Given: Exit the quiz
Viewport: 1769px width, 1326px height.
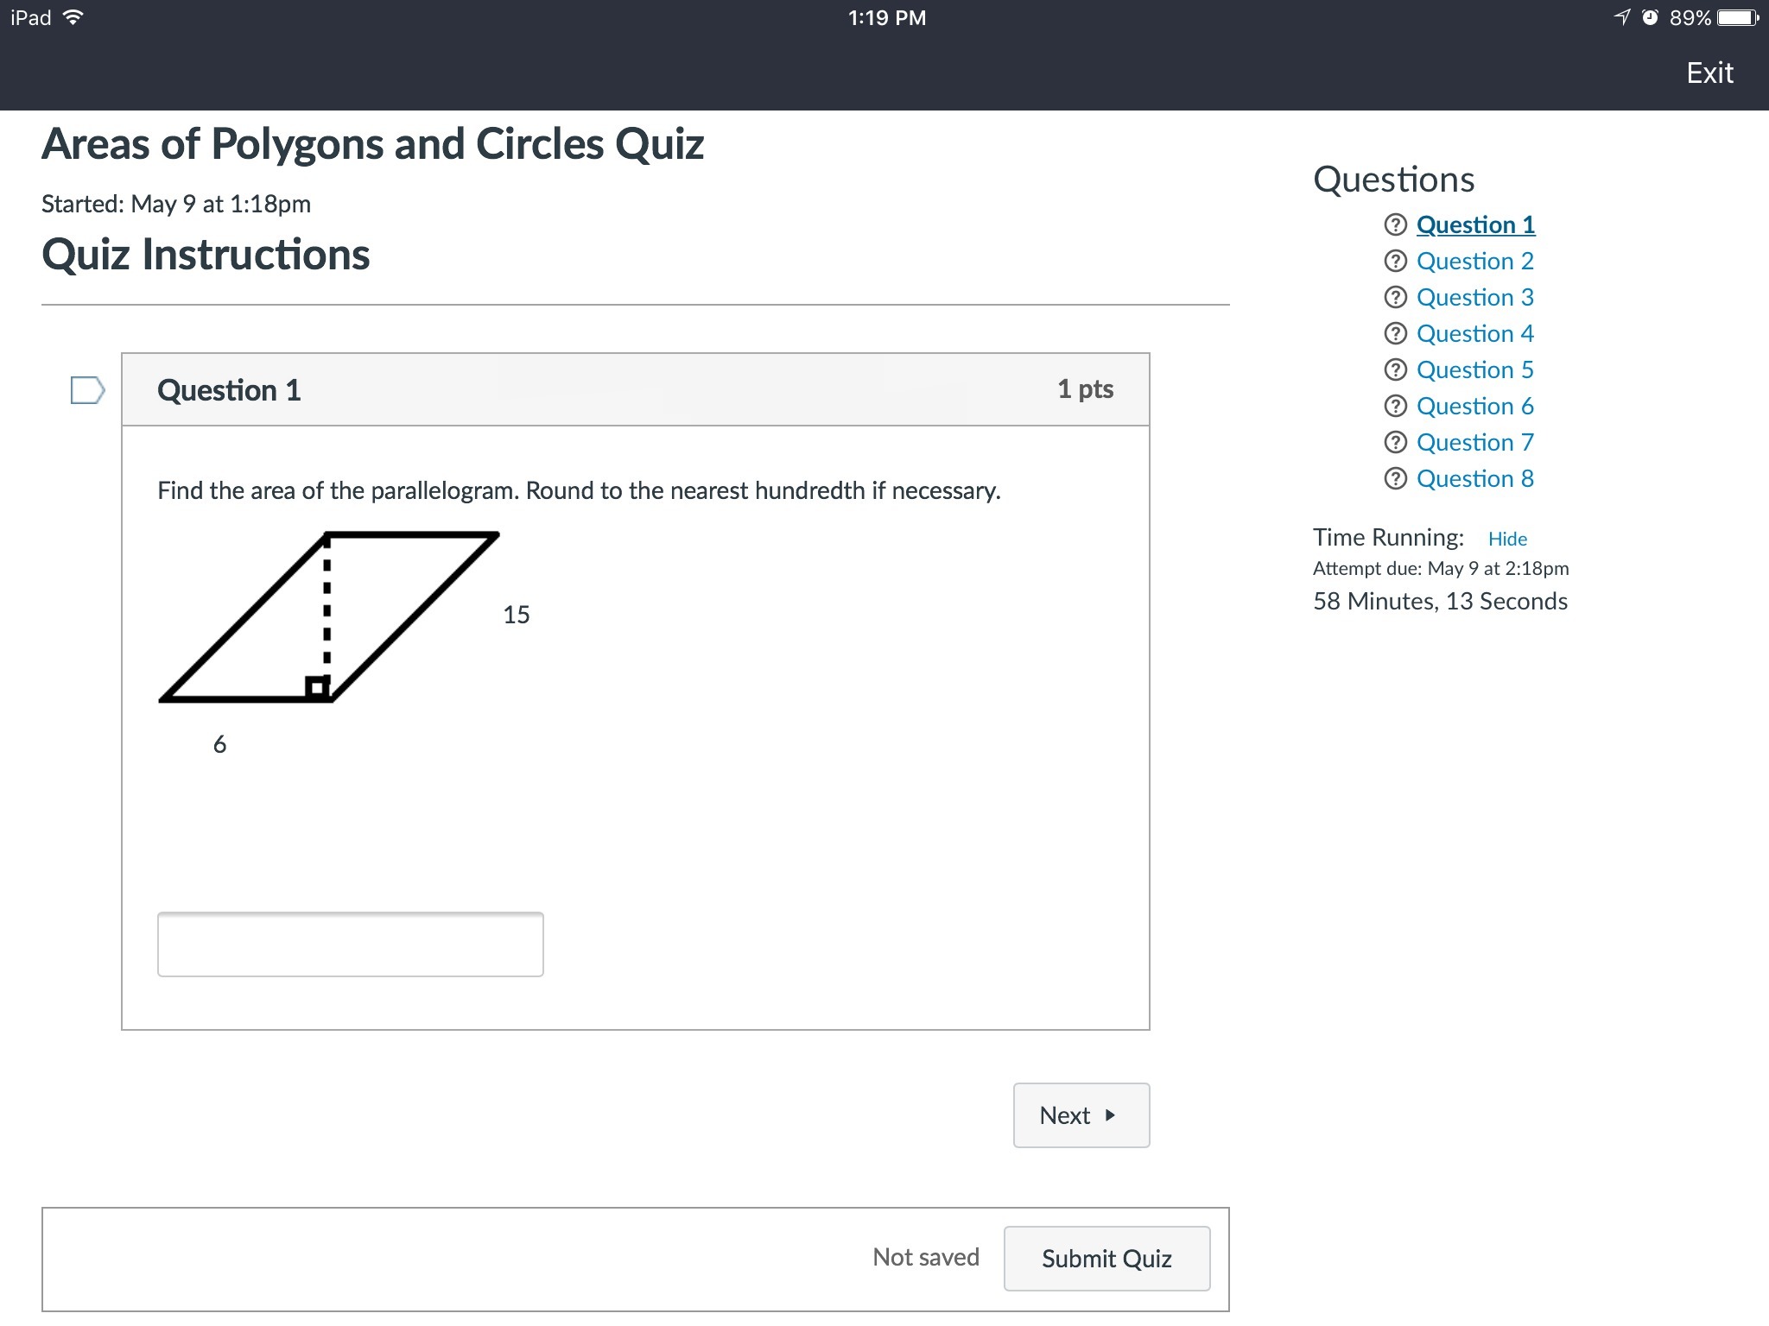Looking at the screenshot, I should tap(1709, 73).
